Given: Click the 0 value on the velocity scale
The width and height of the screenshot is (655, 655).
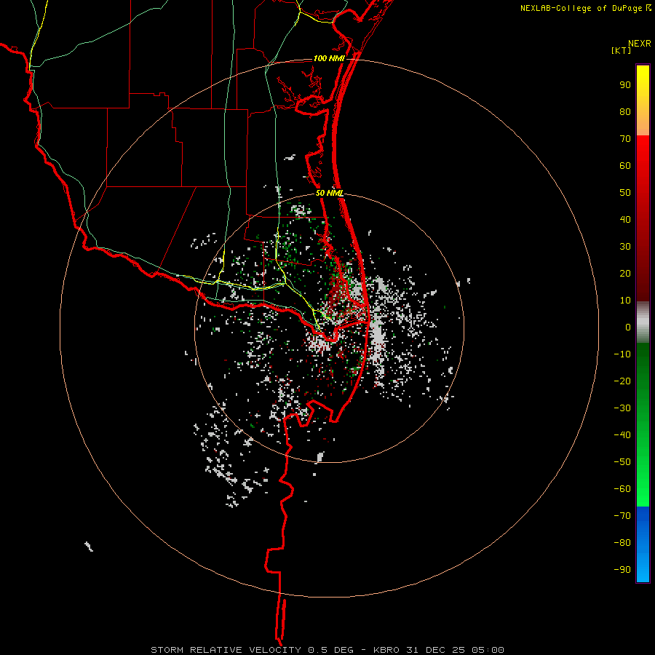Looking at the screenshot, I should pyautogui.click(x=628, y=327).
